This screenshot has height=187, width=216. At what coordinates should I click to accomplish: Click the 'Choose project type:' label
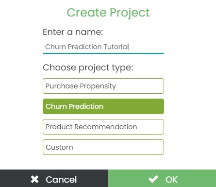(88, 68)
